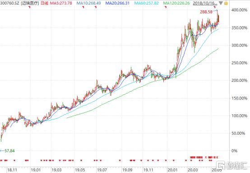Click the 250.00% axis value
250x173 pixels.
(x=239, y=63)
